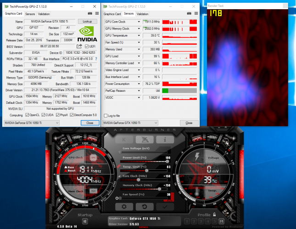Select profile slot 1 in Afterburner

[187, 221]
